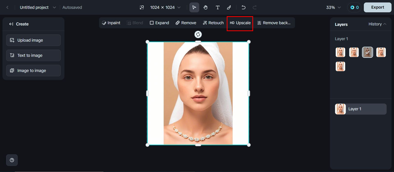Choose the Expand tool
This screenshot has width=394, height=172.
[x=159, y=23]
